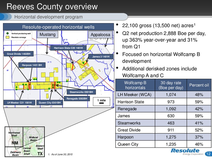Click the Appaloosa area label
The width and height of the screenshot is (212, 159).
100,35
